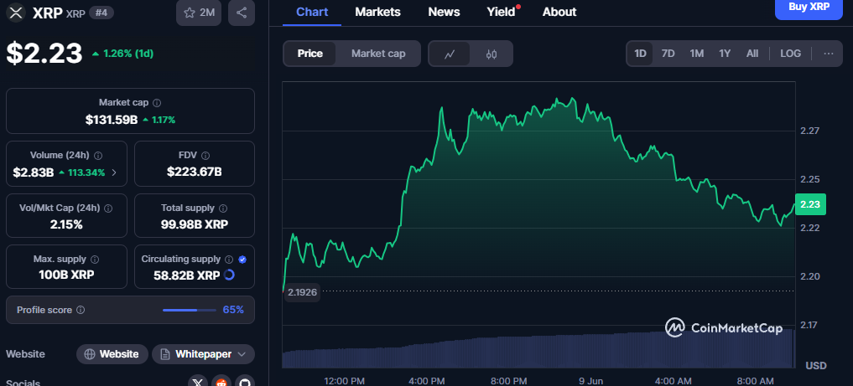Click the 1.26% (1d) price change
853x386 pixels.
127,54
